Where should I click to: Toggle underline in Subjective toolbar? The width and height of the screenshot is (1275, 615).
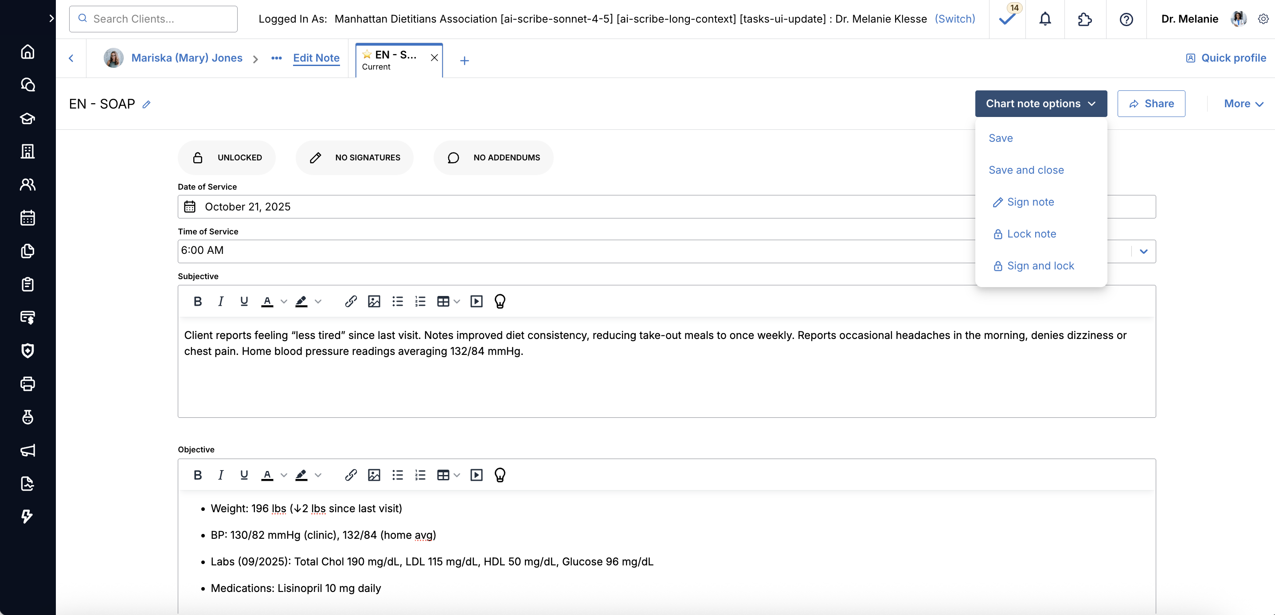[x=243, y=301]
